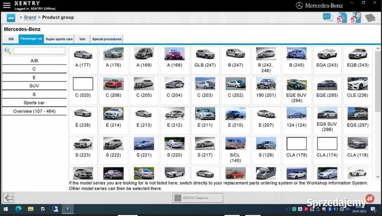Viewport: 382px width, 216px height.
Task: Click Brand breadcrumb link
Action: point(30,17)
